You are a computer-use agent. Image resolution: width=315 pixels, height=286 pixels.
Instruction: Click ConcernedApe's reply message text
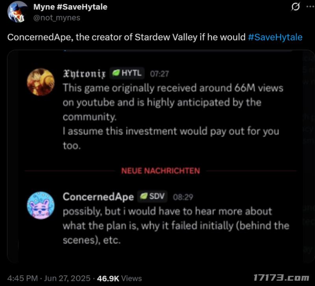(x=176, y=226)
